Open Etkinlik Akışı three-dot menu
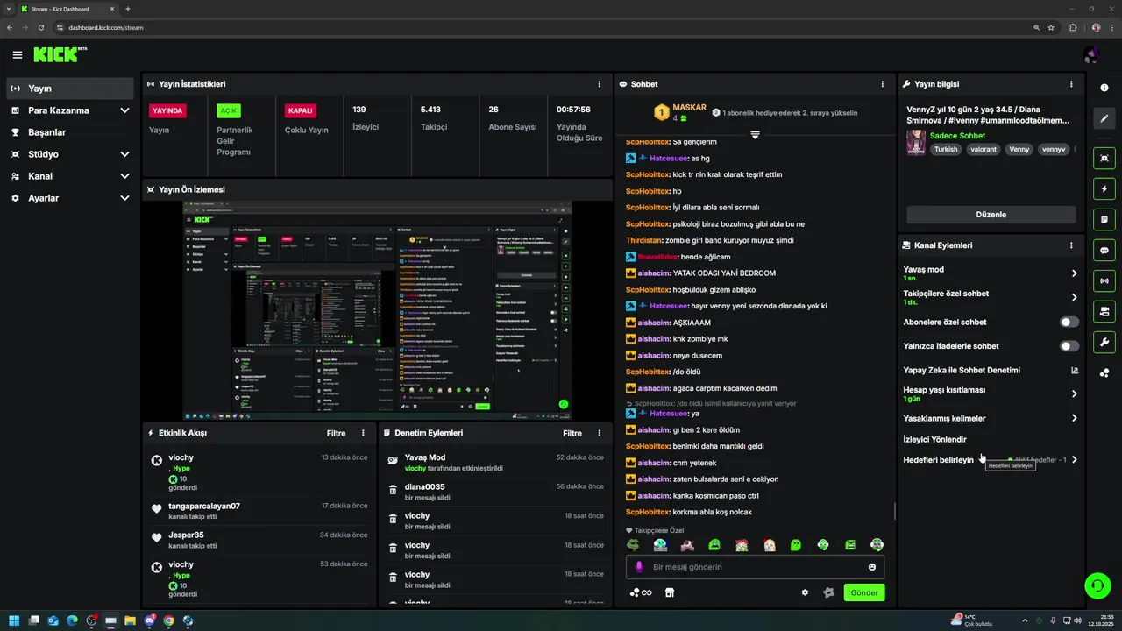1122x631 pixels. 363,433
